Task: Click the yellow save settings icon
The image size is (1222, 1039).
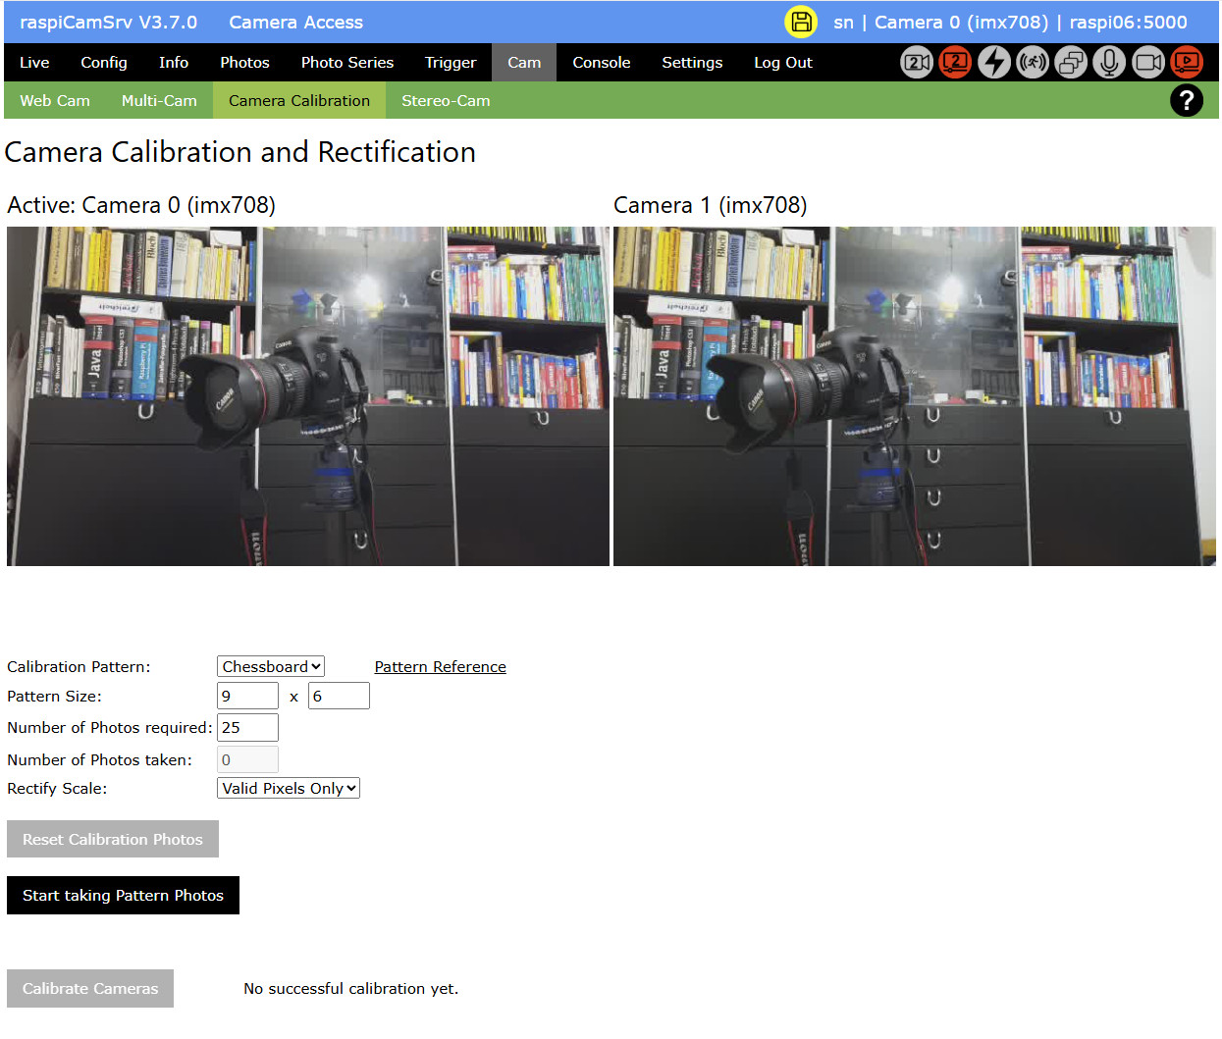Action: [800, 22]
